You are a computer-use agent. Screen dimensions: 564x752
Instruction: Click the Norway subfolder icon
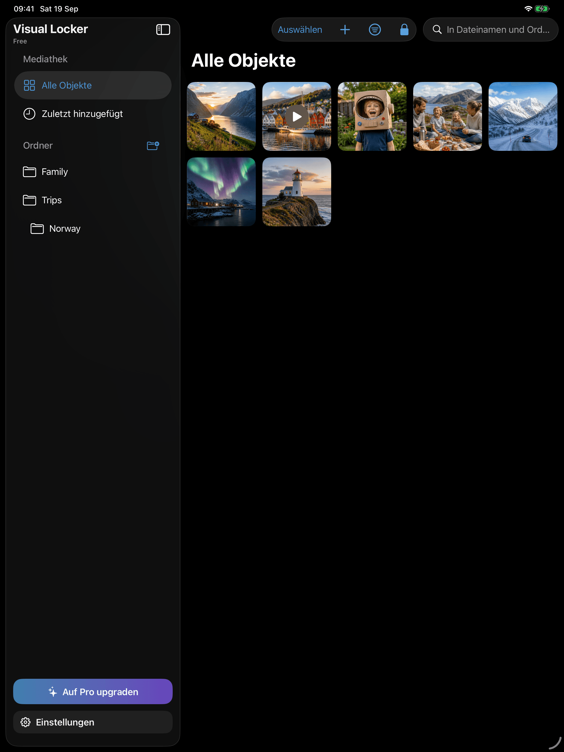click(x=37, y=228)
